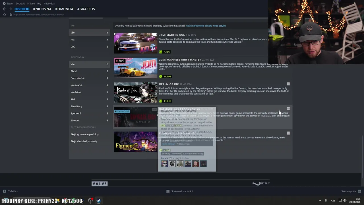Click the purple DLC badge on JDM Made in USA
The image size is (364, 205).
[117, 36]
